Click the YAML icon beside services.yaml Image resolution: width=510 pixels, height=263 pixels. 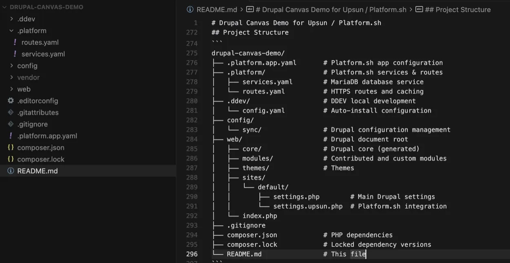15,54
